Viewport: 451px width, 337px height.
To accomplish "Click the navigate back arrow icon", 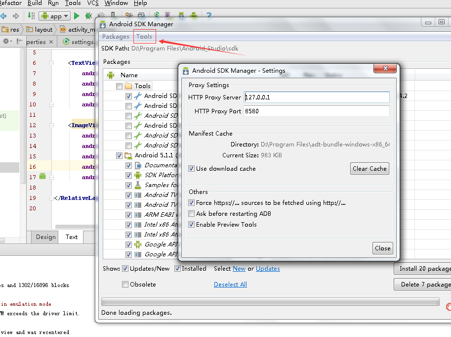I will tap(4, 16).
